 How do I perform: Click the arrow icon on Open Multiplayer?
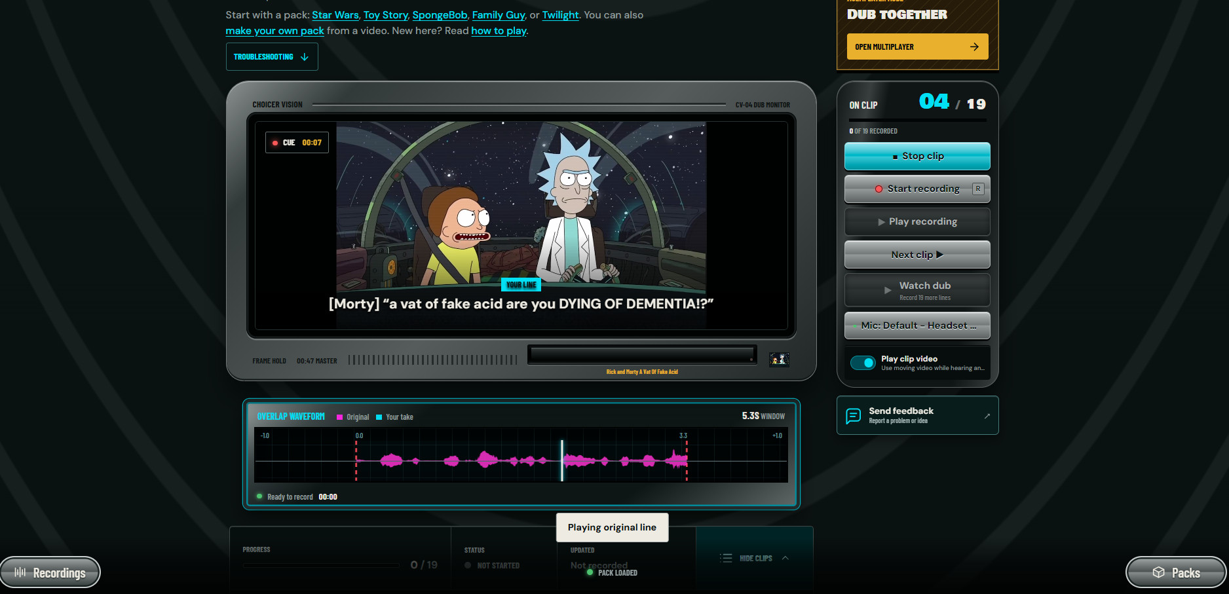(974, 46)
